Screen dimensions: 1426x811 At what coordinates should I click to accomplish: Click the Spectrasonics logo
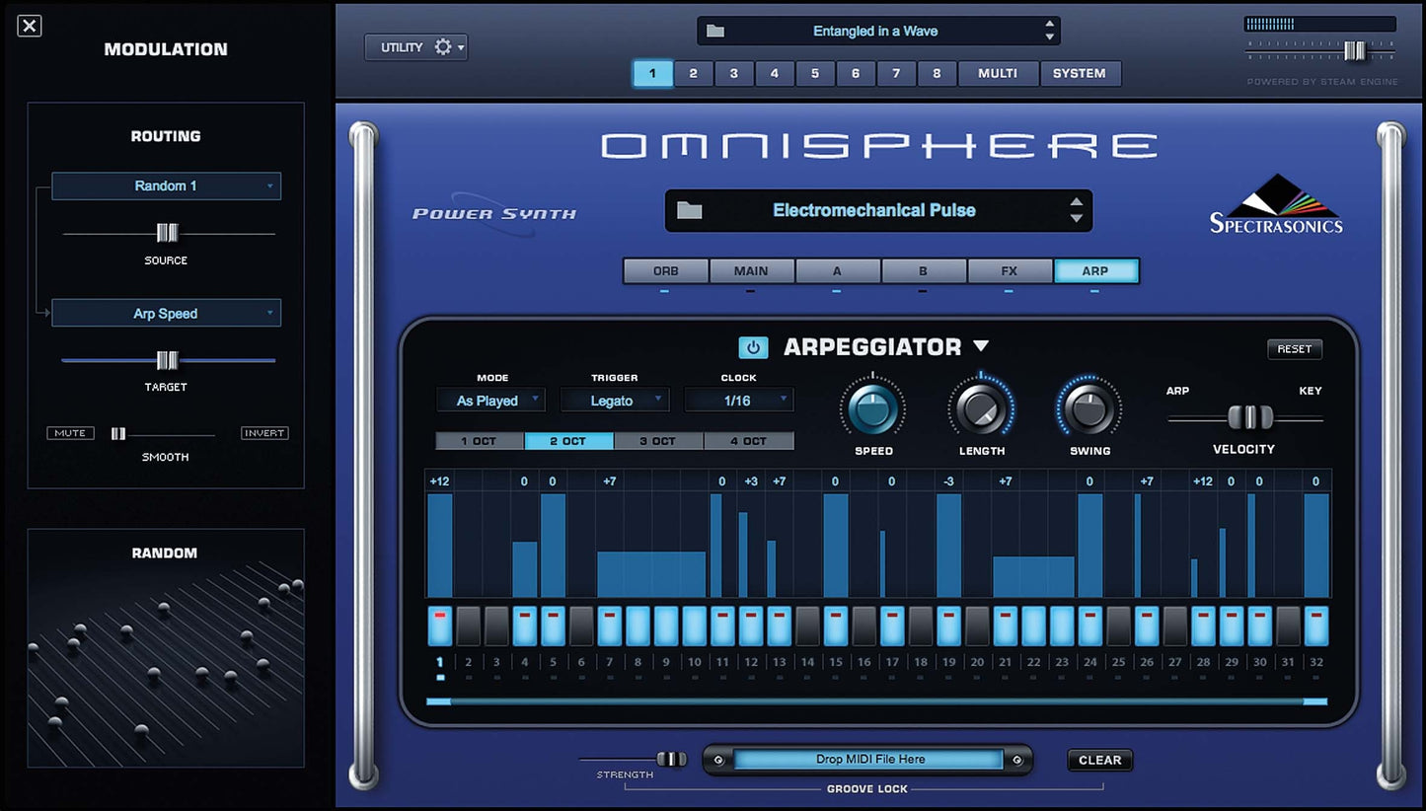(x=1276, y=205)
